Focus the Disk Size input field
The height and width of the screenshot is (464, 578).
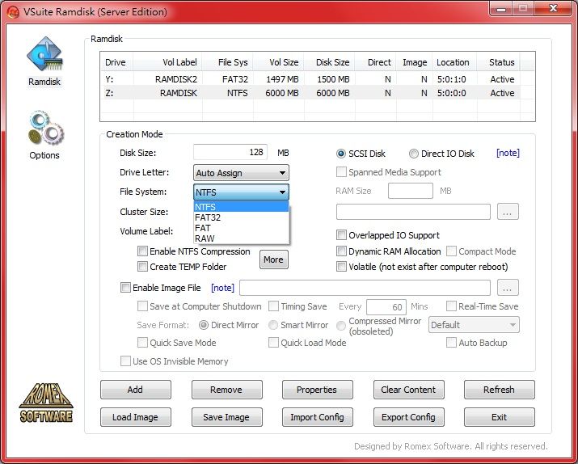tap(230, 152)
